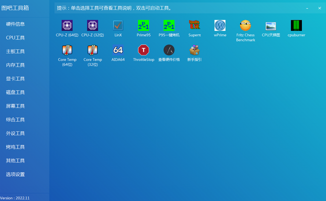
Task: Switch to 内存工具 in the sidebar
Action: [x=15, y=65]
